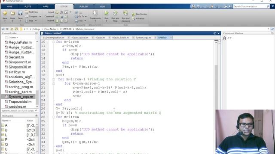275x154 pixels.
Task: Insert a section break icon
Action: click(57, 12)
